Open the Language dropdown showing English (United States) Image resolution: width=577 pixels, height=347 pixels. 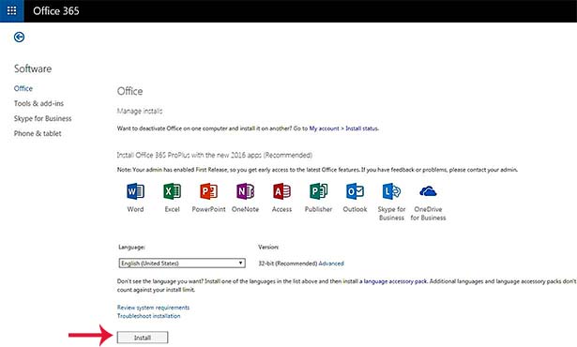click(182, 264)
